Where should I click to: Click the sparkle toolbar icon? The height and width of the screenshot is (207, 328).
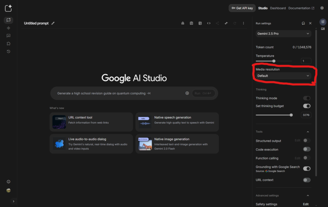point(226,23)
